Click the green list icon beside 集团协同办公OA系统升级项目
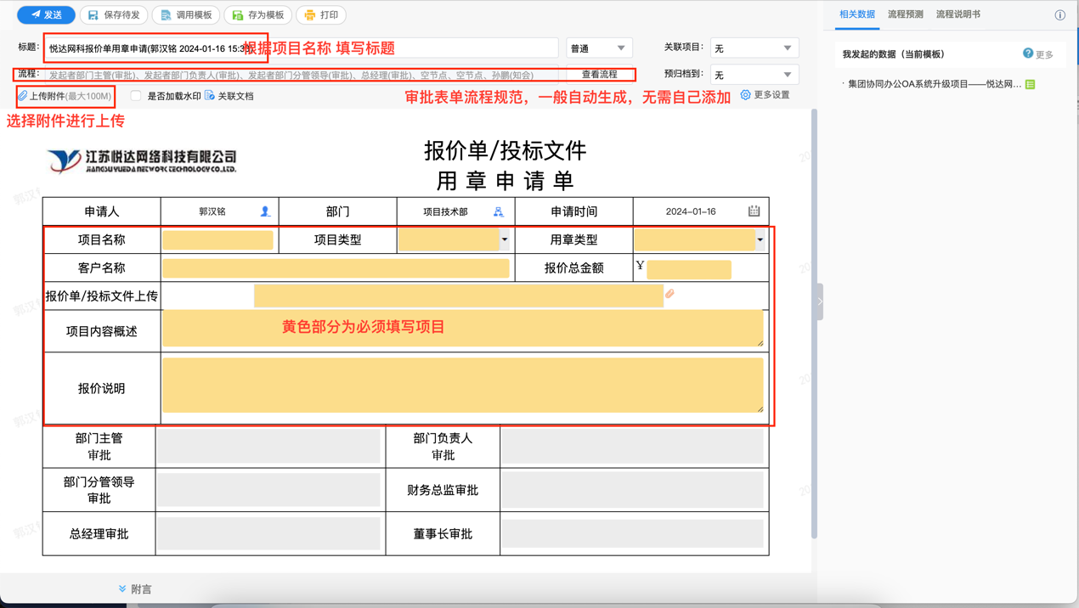 pos(1031,84)
